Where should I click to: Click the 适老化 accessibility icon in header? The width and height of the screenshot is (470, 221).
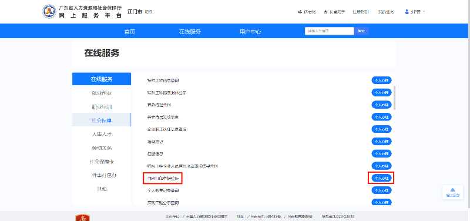[x=300, y=12]
